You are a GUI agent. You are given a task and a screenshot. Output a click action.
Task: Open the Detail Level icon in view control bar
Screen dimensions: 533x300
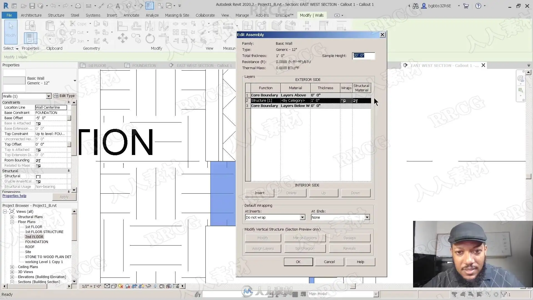click(107, 286)
